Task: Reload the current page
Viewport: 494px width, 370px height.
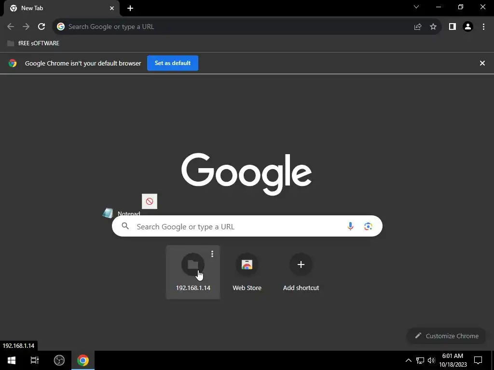Action: coord(41,27)
